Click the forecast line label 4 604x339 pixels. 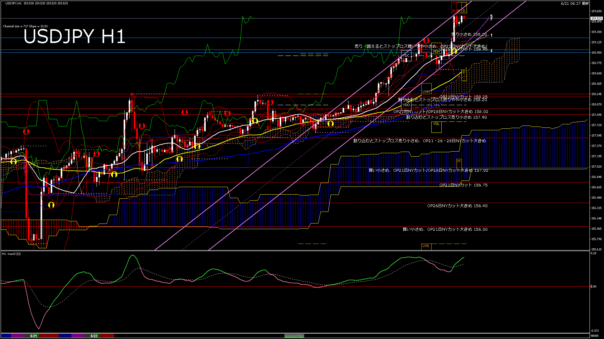point(491,51)
